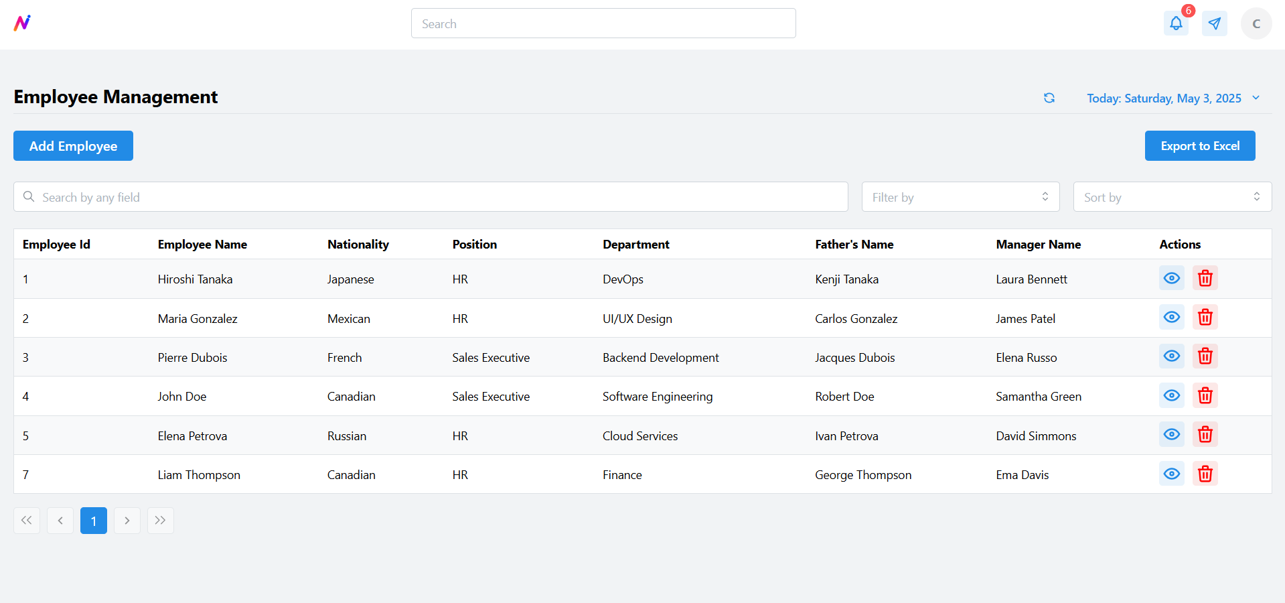1285x603 pixels.
Task: Delete Maria Gonzalez using the trash icon
Action: point(1205,317)
